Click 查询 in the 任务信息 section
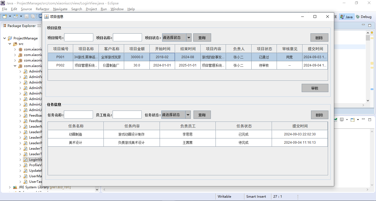Image resolution: width=376 pixels, height=201 pixels. coord(202,115)
